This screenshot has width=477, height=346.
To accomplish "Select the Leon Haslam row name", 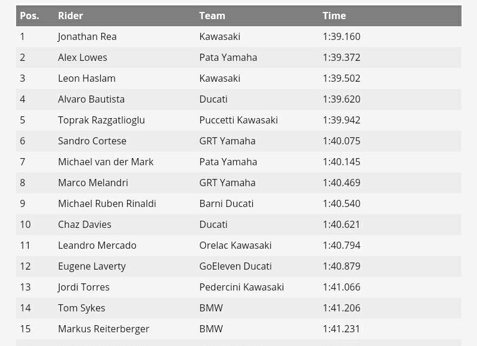I will coord(86,78).
